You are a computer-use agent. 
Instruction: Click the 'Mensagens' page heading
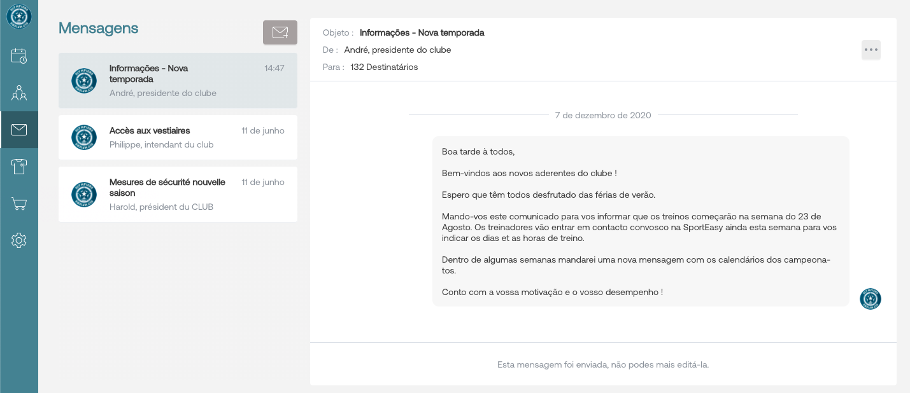click(98, 28)
